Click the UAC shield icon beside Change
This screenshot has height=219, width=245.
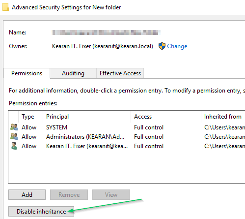click(x=162, y=46)
